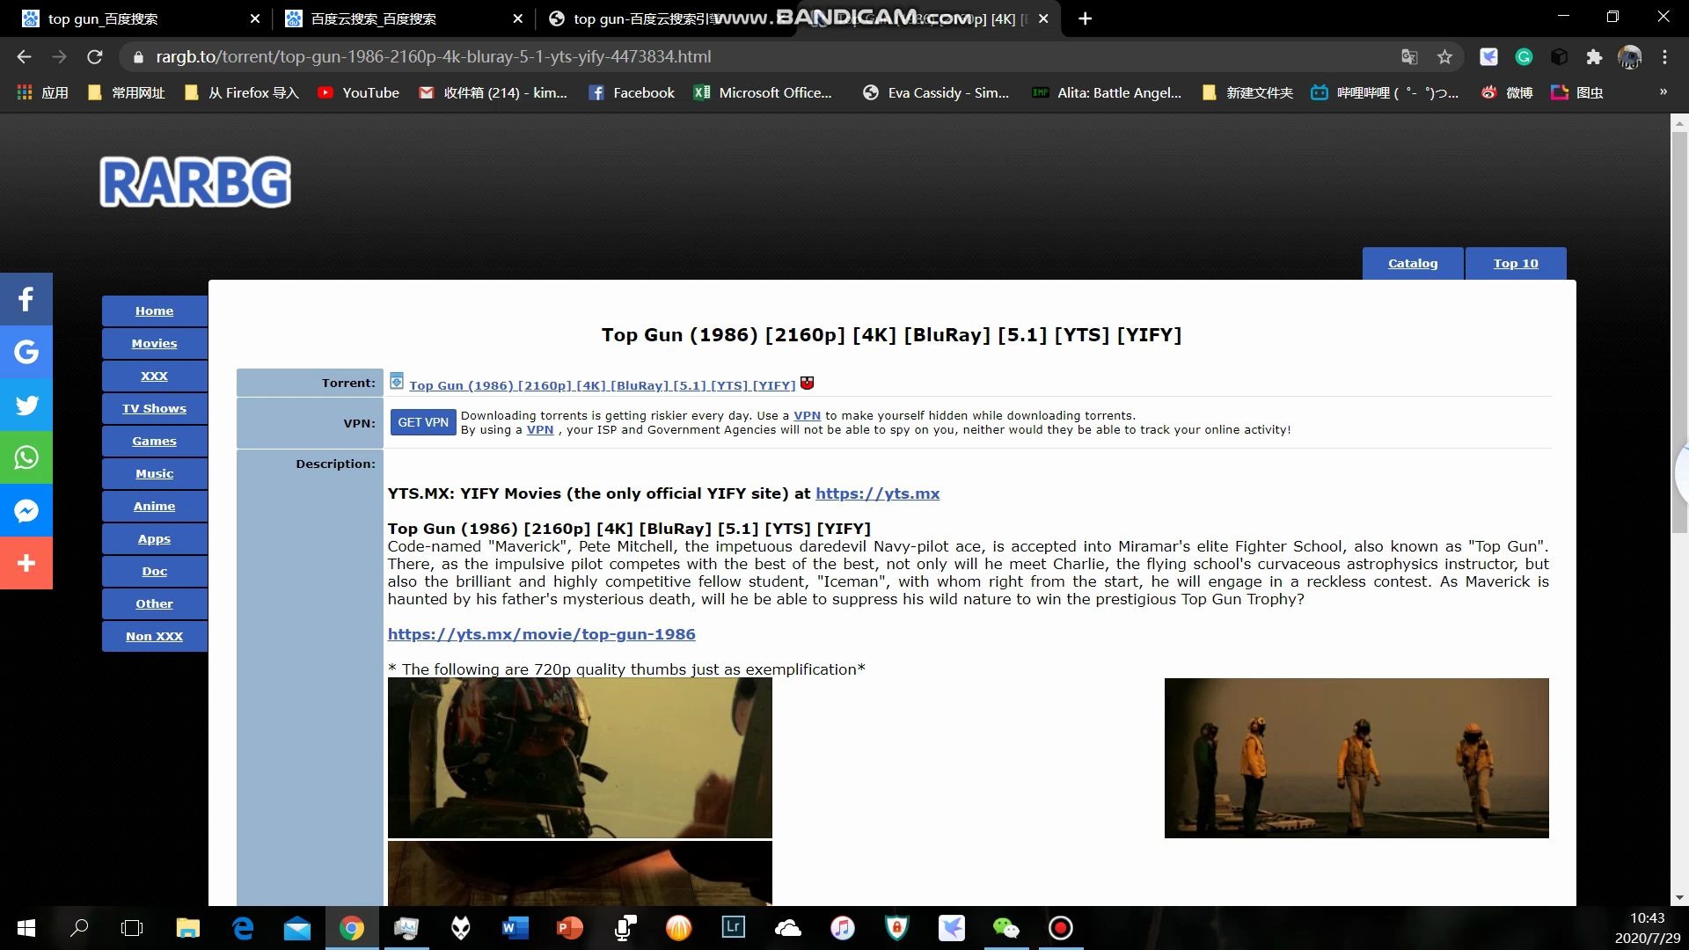Click the WhatsApp share sidebar icon
This screenshot has width=1689, height=950.
[x=26, y=457]
